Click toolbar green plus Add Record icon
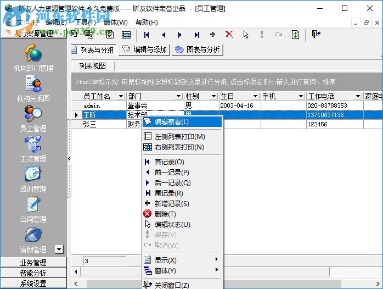This screenshot has width=383, height=289. coord(212,35)
